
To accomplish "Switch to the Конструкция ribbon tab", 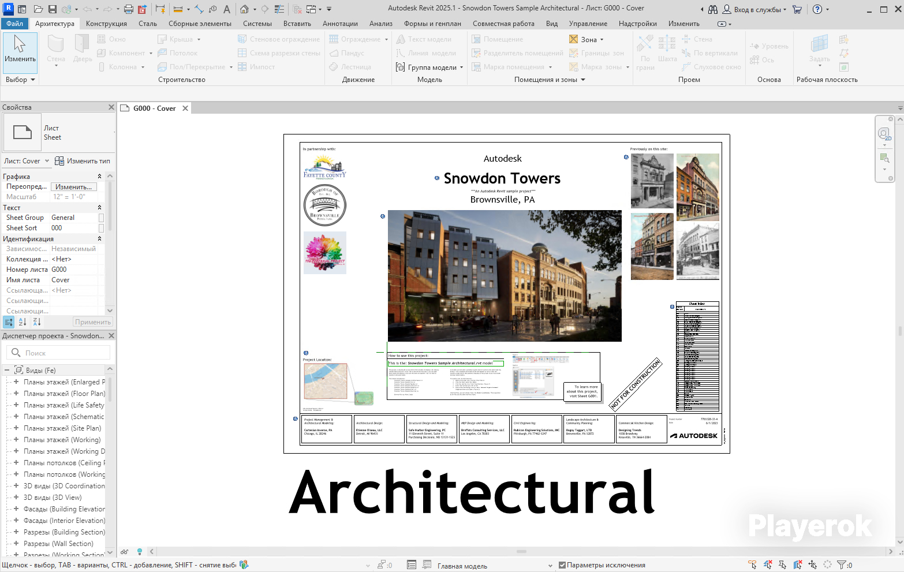I will click(106, 24).
